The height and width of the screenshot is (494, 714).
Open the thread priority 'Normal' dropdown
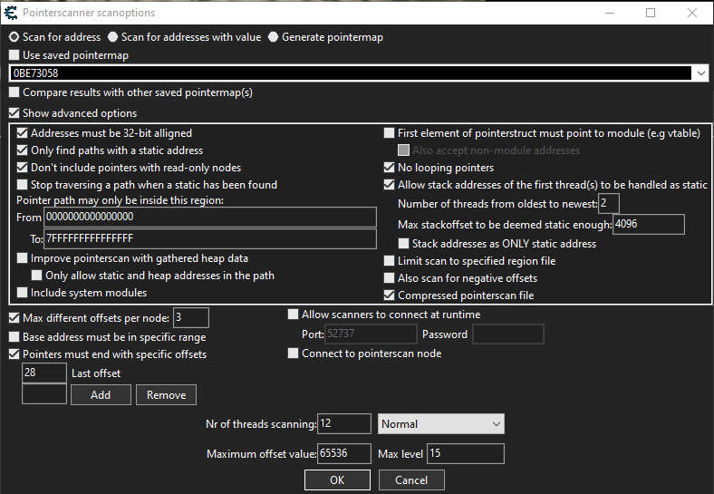point(440,424)
